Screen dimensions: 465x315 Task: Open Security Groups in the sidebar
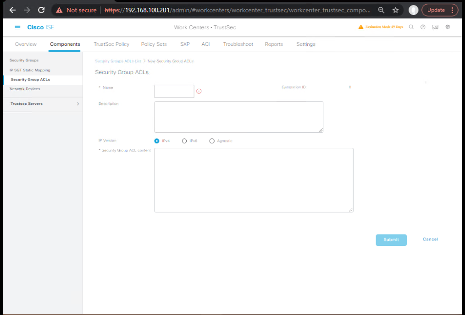click(24, 60)
